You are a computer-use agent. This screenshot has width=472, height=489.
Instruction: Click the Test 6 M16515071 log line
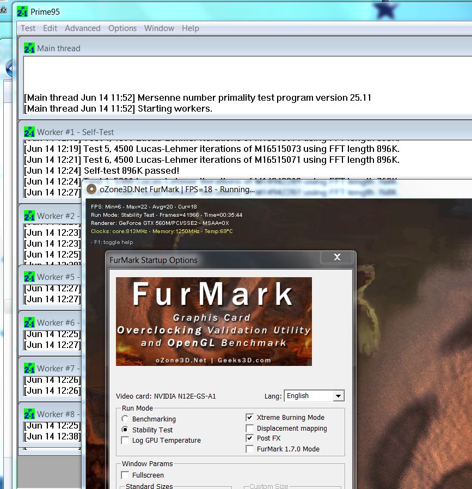click(x=212, y=160)
